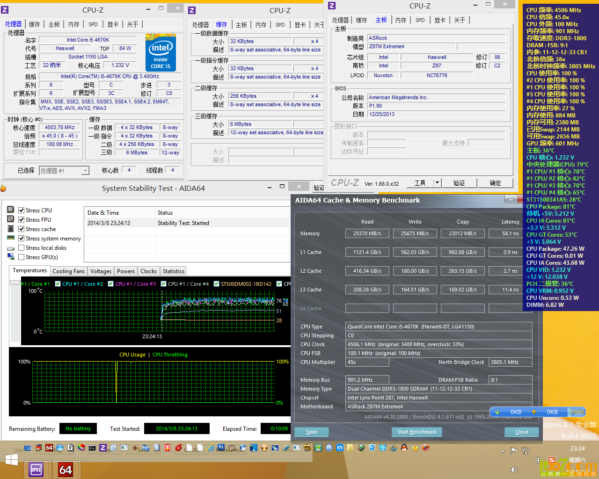Screen dimensions: 599x479
Task: Switch to 显卡 tab in right CPU-Z
Action: click(x=440, y=20)
